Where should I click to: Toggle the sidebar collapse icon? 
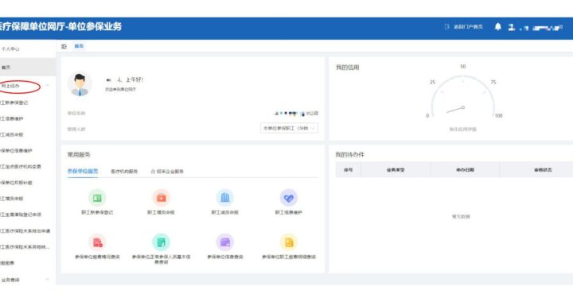64,46
